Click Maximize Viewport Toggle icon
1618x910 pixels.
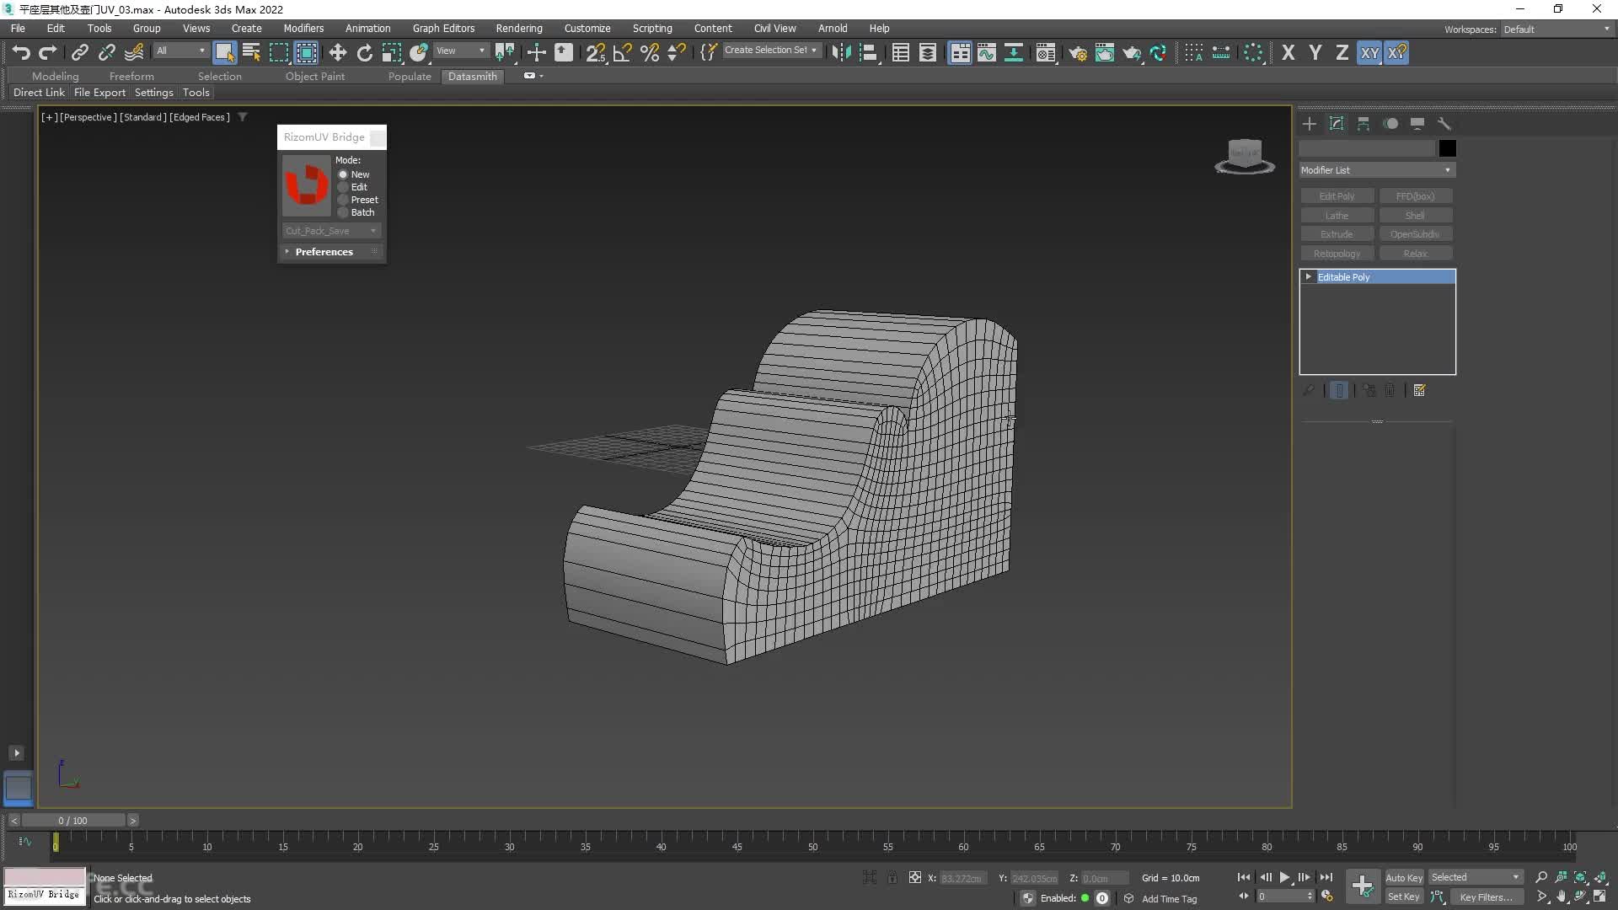[1599, 897]
